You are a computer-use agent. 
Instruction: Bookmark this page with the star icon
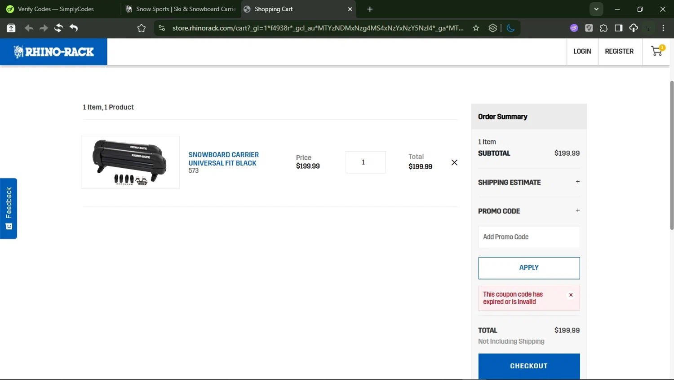pos(476,28)
